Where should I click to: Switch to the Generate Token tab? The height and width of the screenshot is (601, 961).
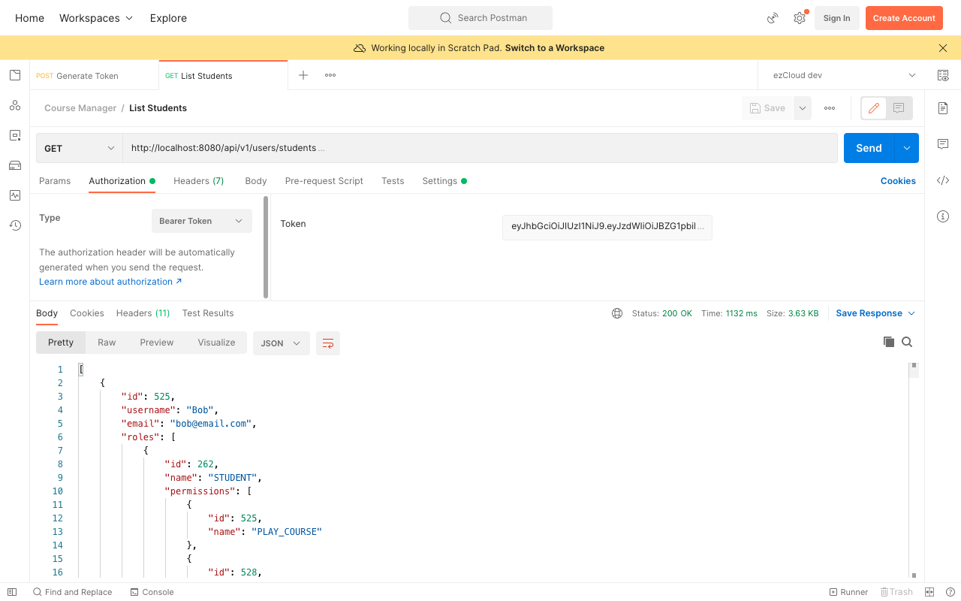[x=95, y=76]
